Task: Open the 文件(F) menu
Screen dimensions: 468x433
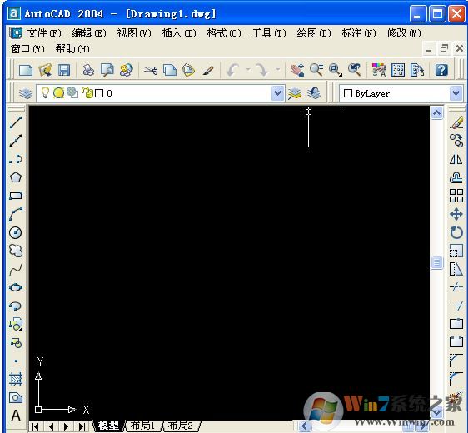Action: 44,33
